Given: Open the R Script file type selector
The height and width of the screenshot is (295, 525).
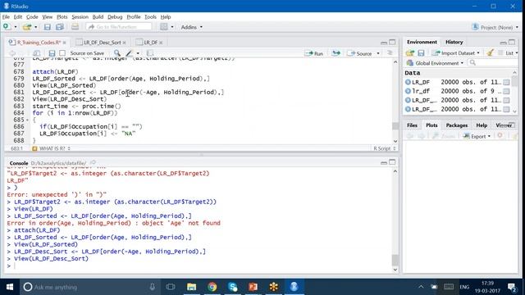Looking at the screenshot, I should click(x=385, y=148).
